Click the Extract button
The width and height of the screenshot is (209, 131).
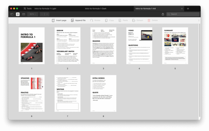(137, 20)
